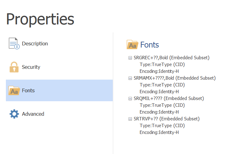Image resolution: width=245 pixels, height=154 pixels.
Task: Collapse the SRGREC+??,Bold font node
Action: click(130, 58)
